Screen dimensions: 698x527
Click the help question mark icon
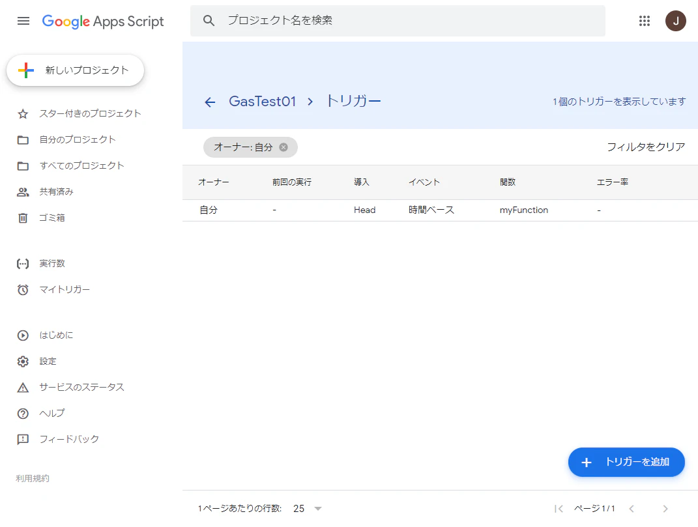pos(23,414)
